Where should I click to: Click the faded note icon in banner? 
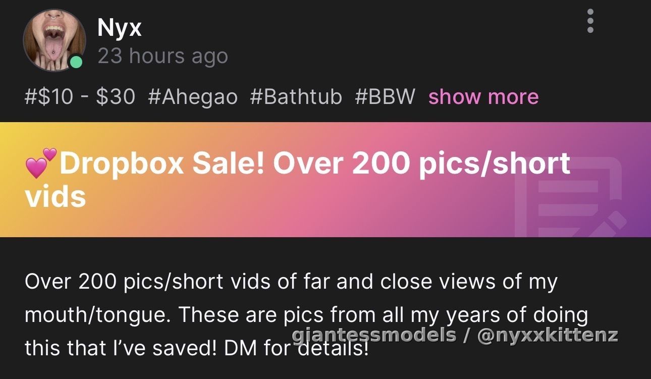click(570, 198)
